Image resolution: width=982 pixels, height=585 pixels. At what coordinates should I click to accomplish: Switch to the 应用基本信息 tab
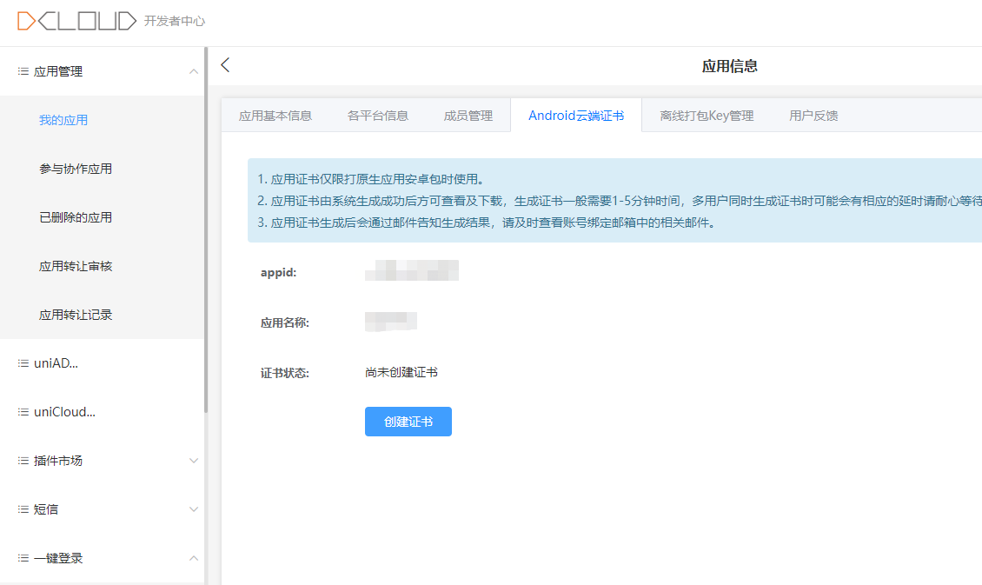(275, 116)
